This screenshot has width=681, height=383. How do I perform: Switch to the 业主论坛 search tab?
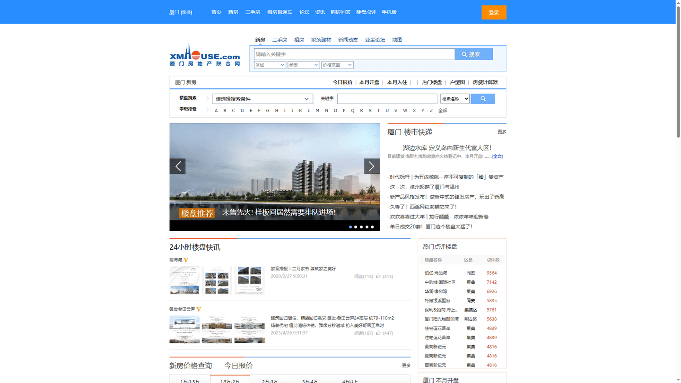[x=375, y=40]
